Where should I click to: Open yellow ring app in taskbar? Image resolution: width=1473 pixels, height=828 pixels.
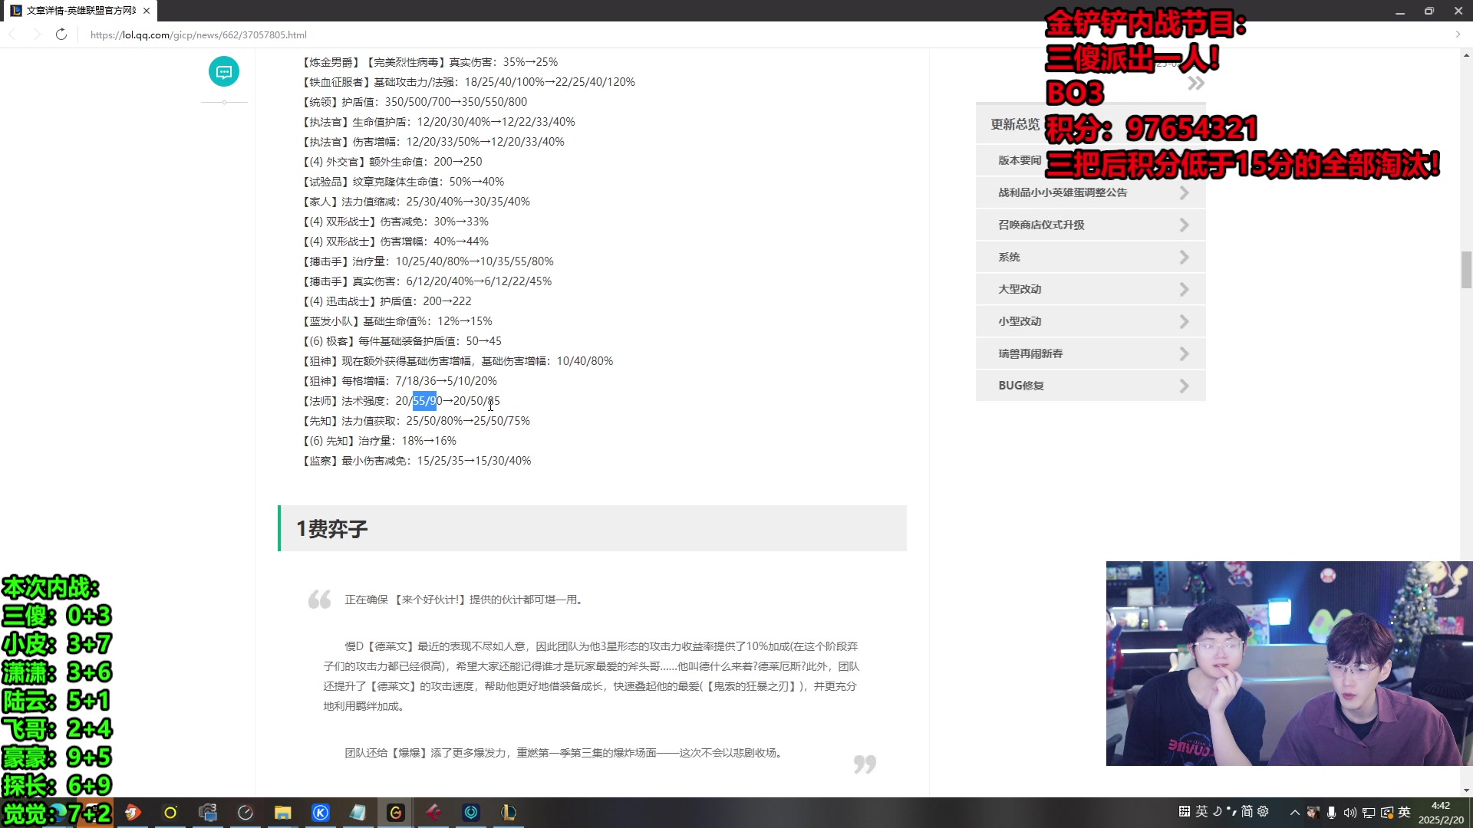pyautogui.click(x=170, y=813)
